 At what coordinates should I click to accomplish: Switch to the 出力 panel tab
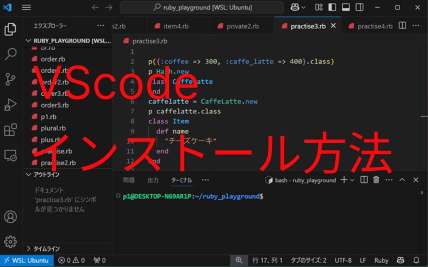click(x=153, y=180)
